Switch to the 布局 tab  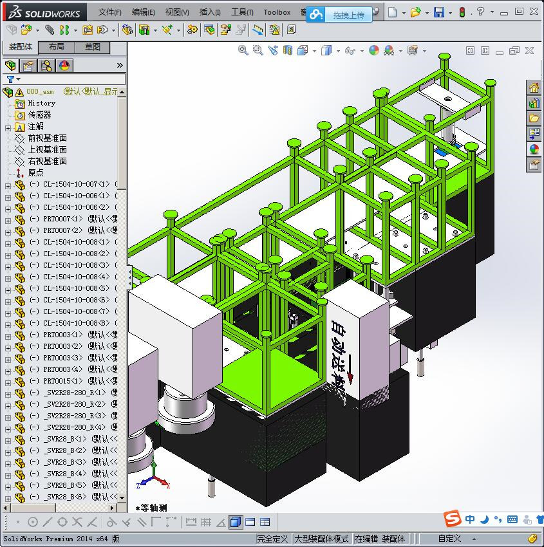[x=56, y=47]
